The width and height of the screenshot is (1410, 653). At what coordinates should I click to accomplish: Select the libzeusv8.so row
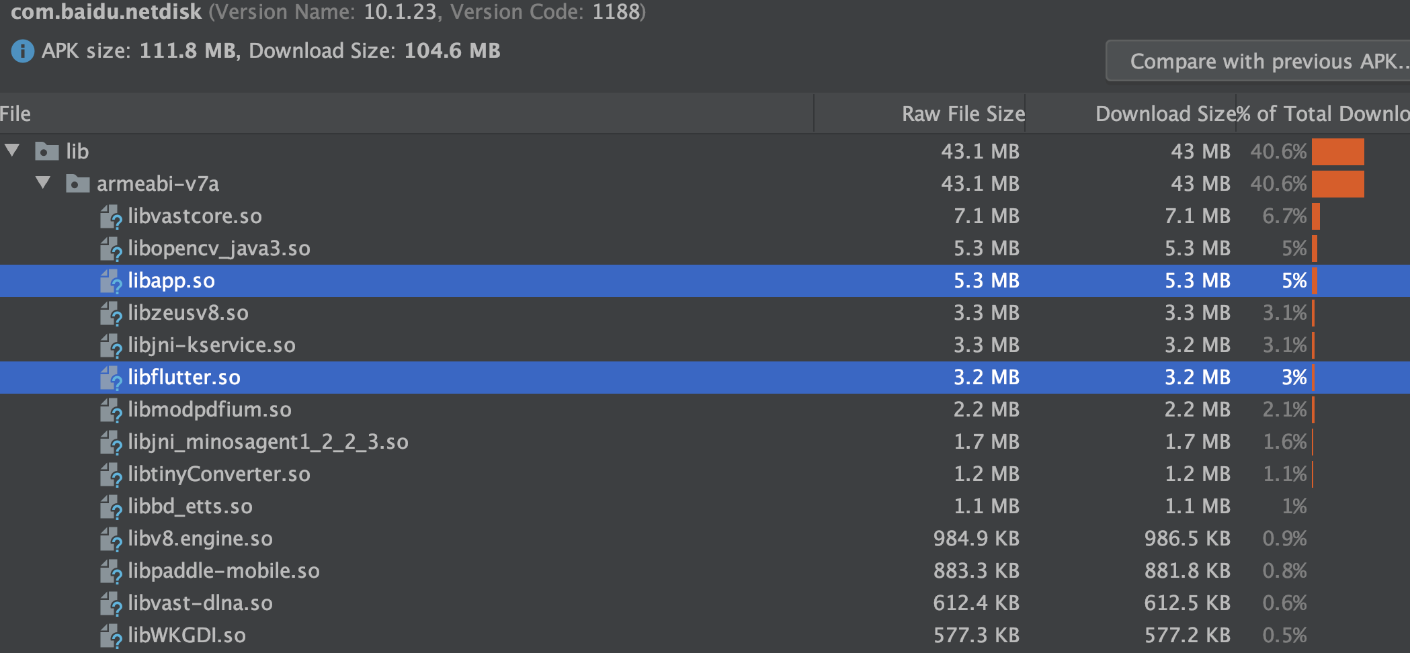tap(705, 313)
